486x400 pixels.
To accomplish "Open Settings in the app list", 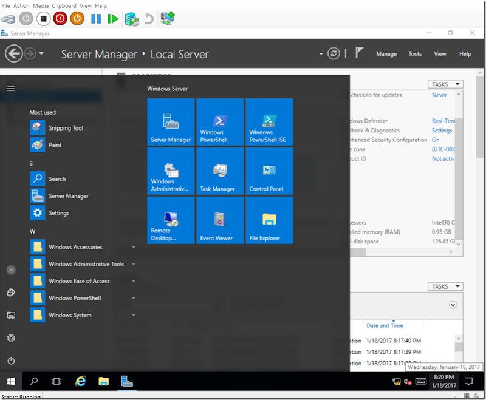I will coord(83,213).
